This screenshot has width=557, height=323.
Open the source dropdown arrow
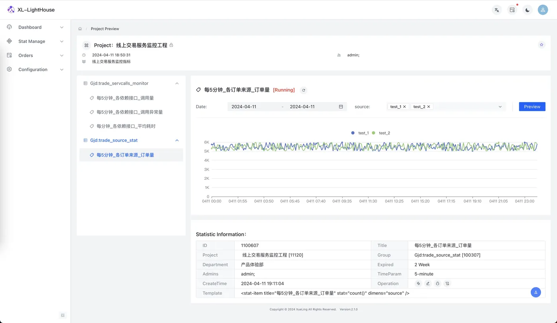point(500,107)
